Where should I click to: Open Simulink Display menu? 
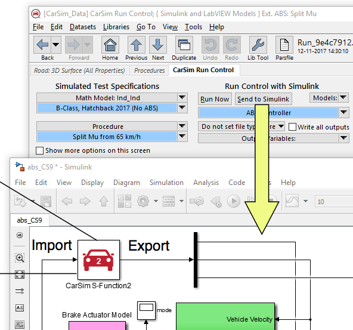tap(92, 182)
